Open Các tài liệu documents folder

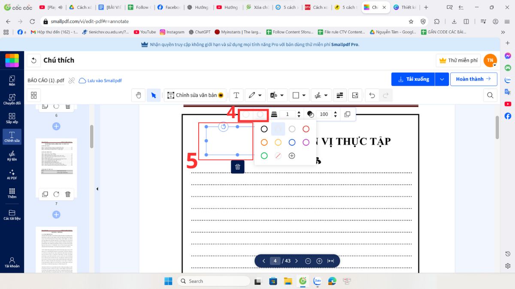point(12,215)
